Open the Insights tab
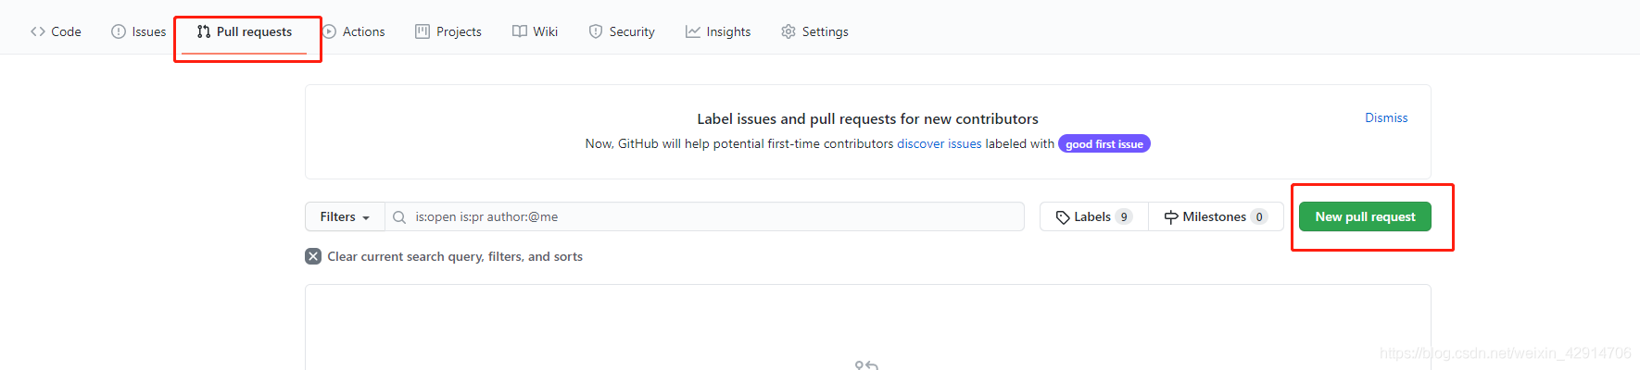This screenshot has width=1640, height=370. click(x=718, y=31)
